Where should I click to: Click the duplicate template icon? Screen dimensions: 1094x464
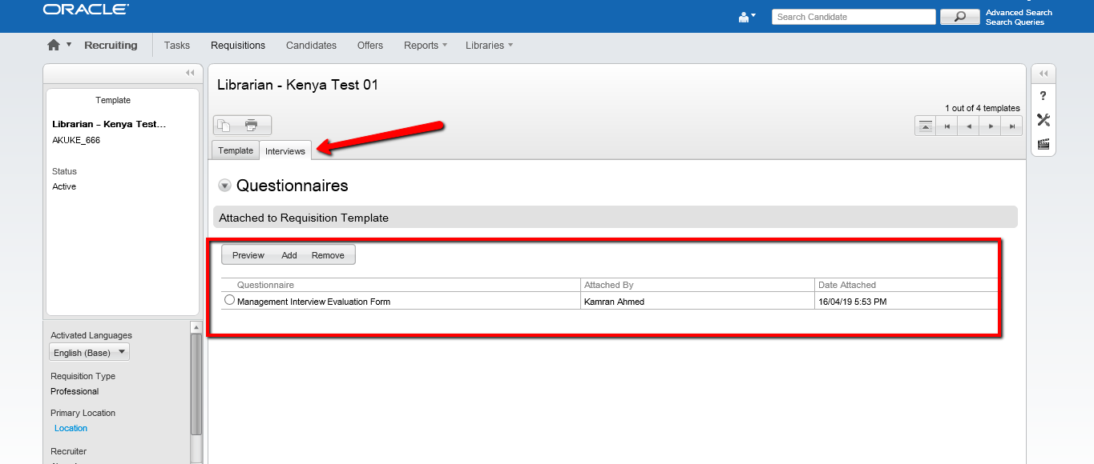coord(224,125)
